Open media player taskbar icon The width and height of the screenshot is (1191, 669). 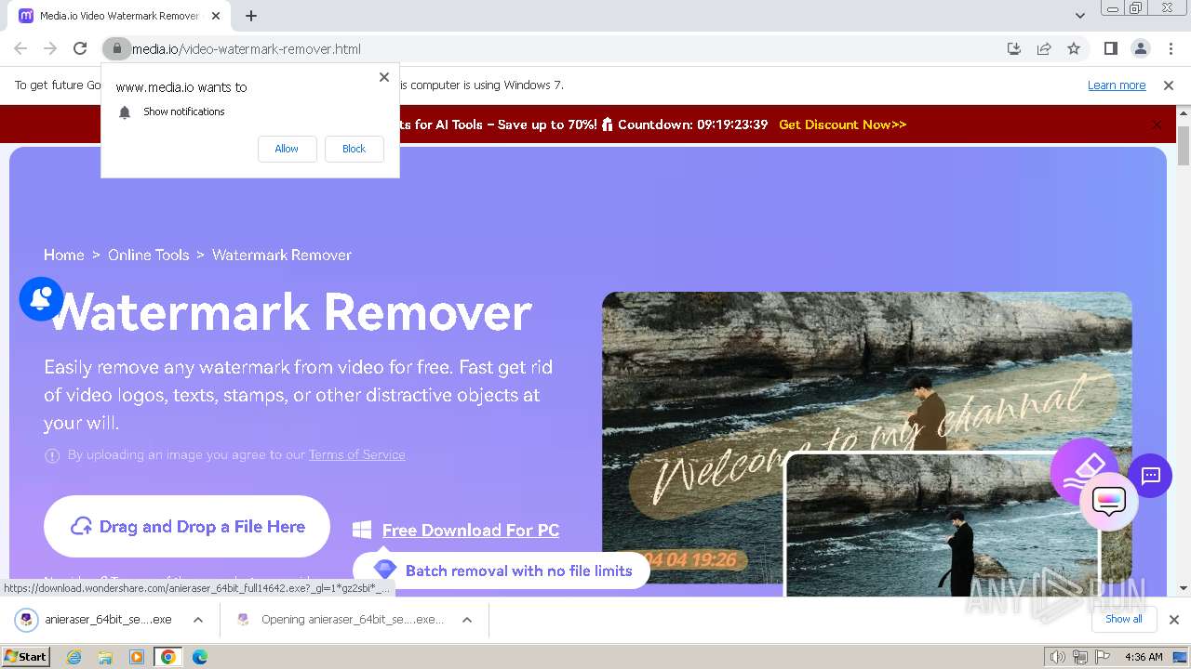coord(137,657)
